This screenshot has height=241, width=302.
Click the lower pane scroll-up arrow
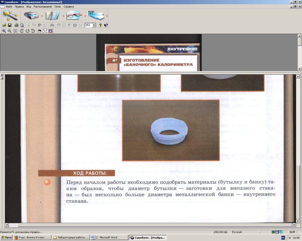point(298,76)
